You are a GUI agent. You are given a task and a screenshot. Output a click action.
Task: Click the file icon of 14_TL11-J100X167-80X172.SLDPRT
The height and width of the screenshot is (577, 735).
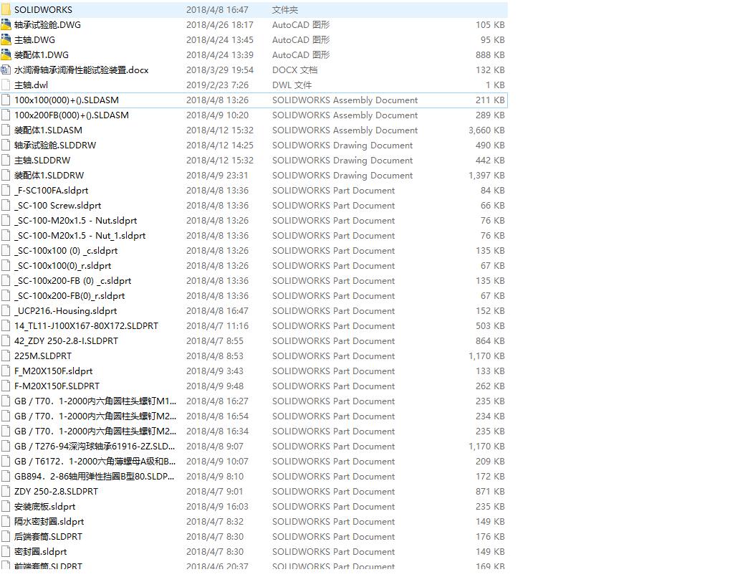[6, 325]
